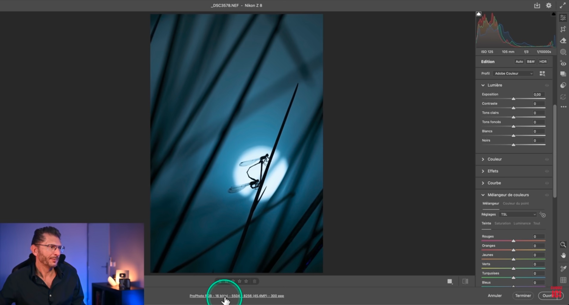This screenshot has width=569, height=305.
Task: Toggle Couleur panel visibility eye
Action: pyautogui.click(x=547, y=159)
